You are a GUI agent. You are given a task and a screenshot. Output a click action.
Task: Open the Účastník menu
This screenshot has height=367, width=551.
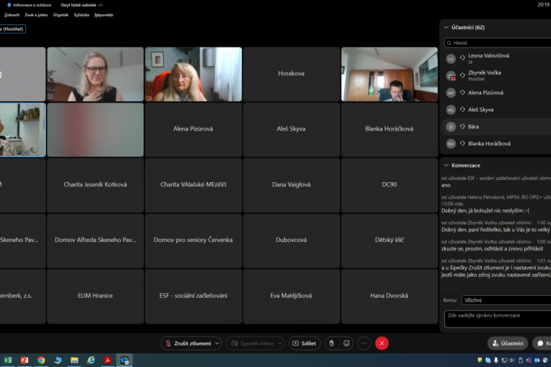coord(61,15)
